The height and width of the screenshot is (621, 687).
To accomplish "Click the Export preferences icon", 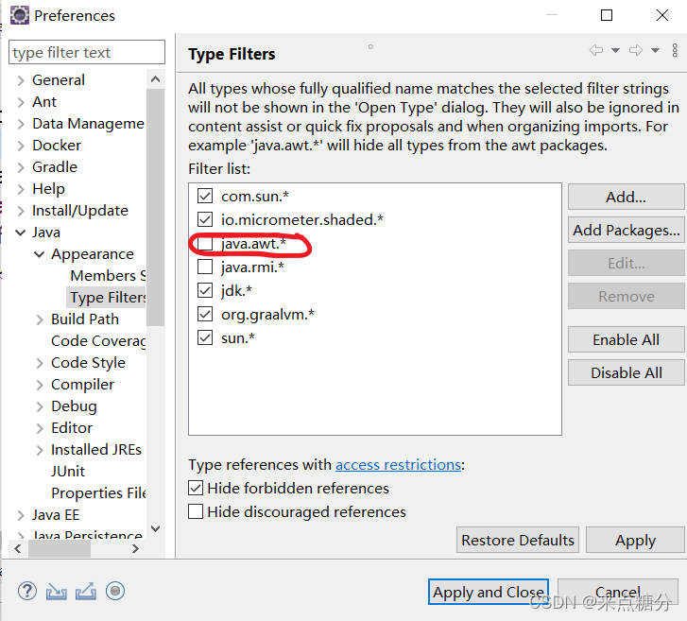I will pos(86,591).
